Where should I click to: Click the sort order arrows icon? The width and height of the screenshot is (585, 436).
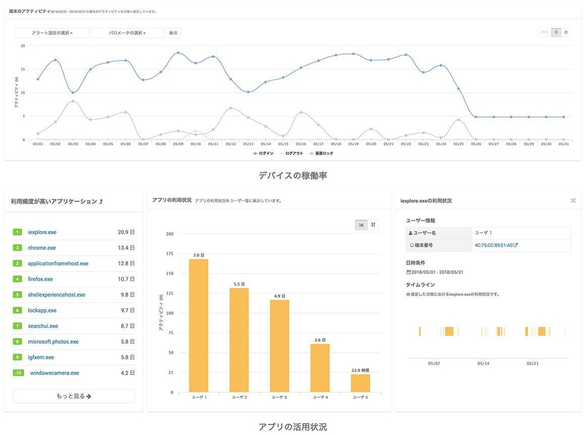click(373, 225)
